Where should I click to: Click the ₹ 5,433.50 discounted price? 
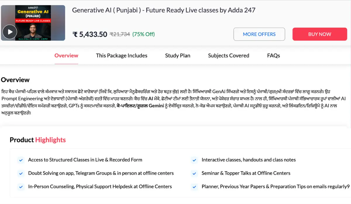point(90,34)
